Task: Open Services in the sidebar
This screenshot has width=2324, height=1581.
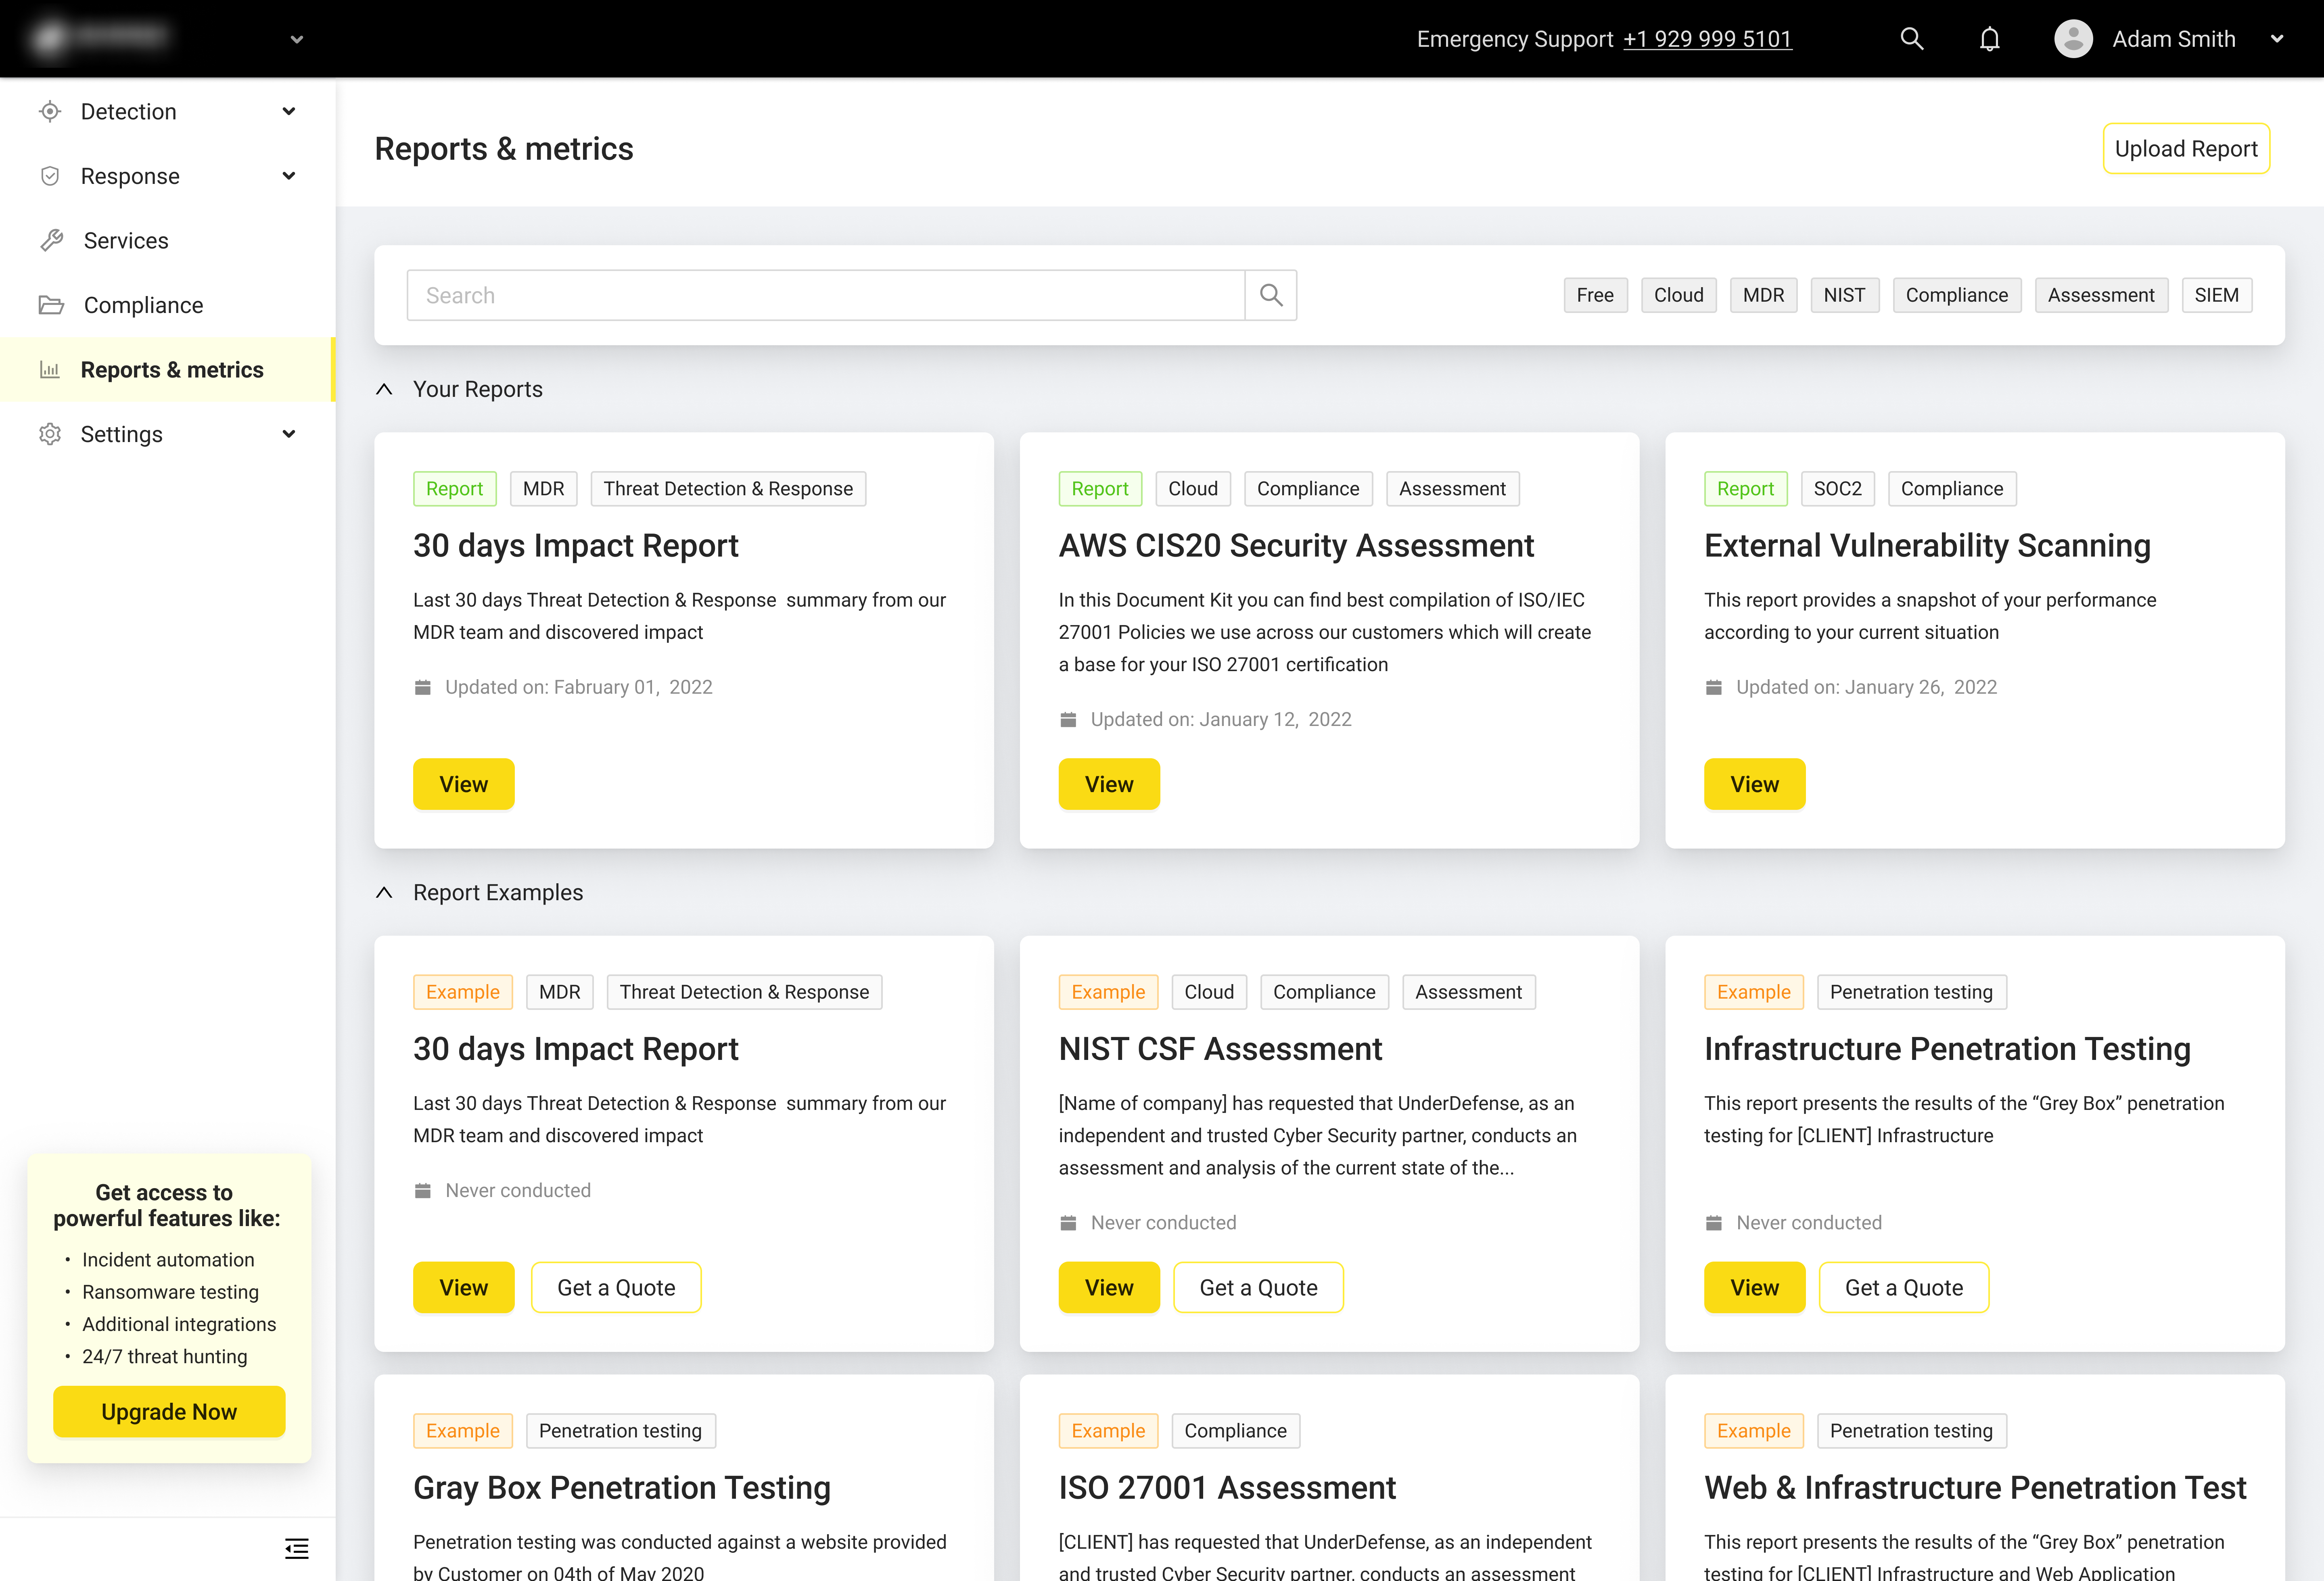Action: pyautogui.click(x=167, y=241)
